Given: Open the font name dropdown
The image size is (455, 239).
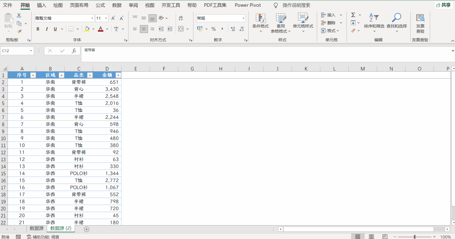Looking at the screenshot, I should pyautogui.click(x=92, y=18).
